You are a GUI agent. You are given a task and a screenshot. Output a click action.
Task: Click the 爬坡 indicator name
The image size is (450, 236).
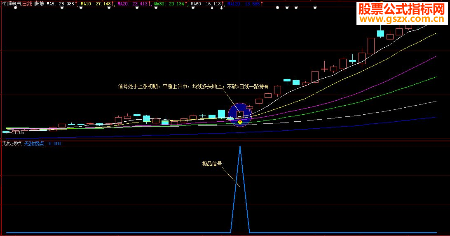[x=39, y=4]
